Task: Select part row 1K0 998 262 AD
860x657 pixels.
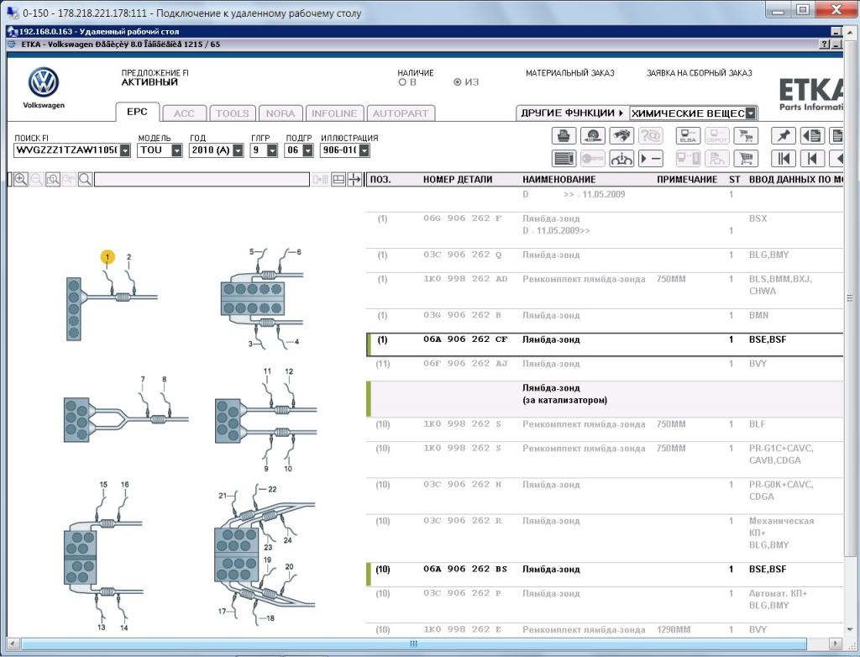Action: click(605, 290)
